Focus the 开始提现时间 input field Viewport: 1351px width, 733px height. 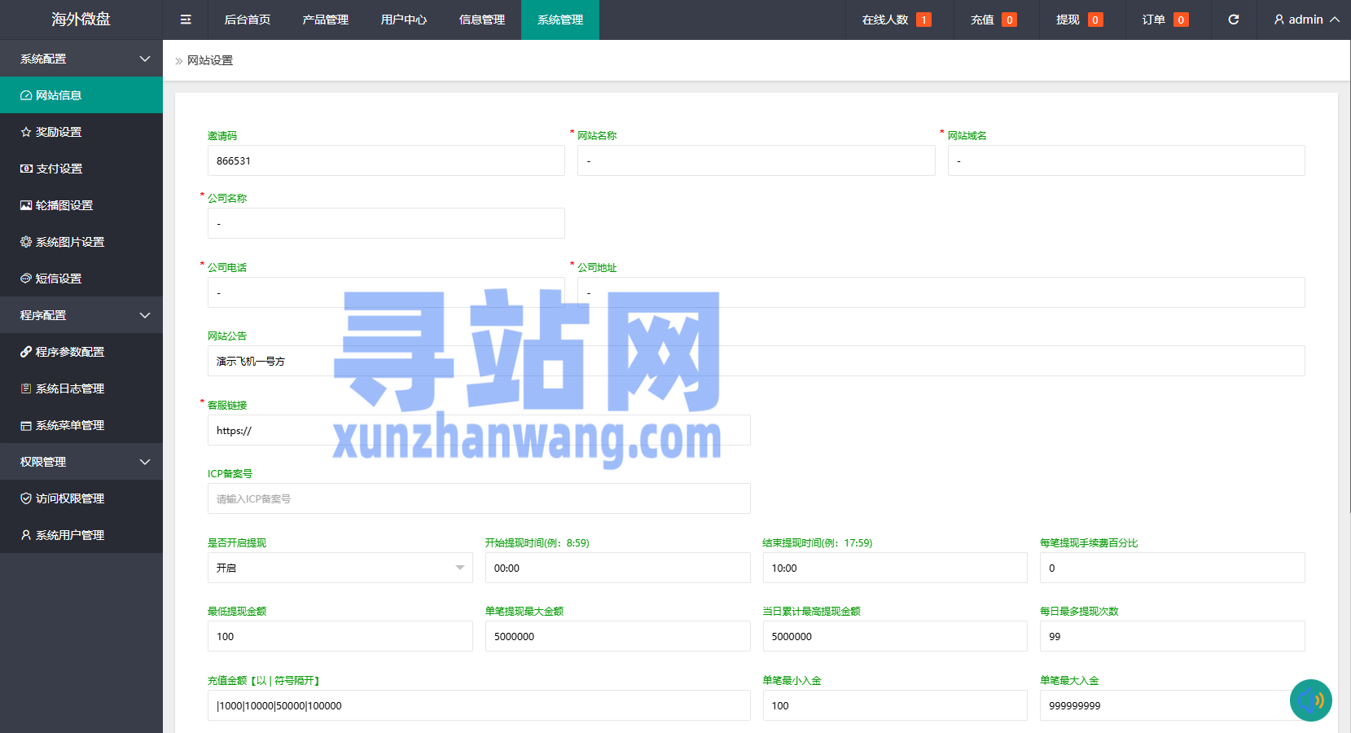pyautogui.click(x=618, y=568)
